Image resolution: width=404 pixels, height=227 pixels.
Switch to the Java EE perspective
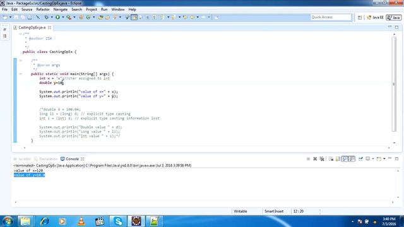point(375,18)
